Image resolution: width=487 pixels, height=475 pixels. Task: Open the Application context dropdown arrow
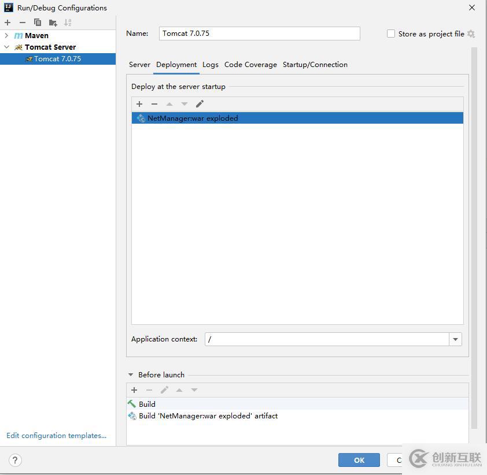[x=455, y=339]
